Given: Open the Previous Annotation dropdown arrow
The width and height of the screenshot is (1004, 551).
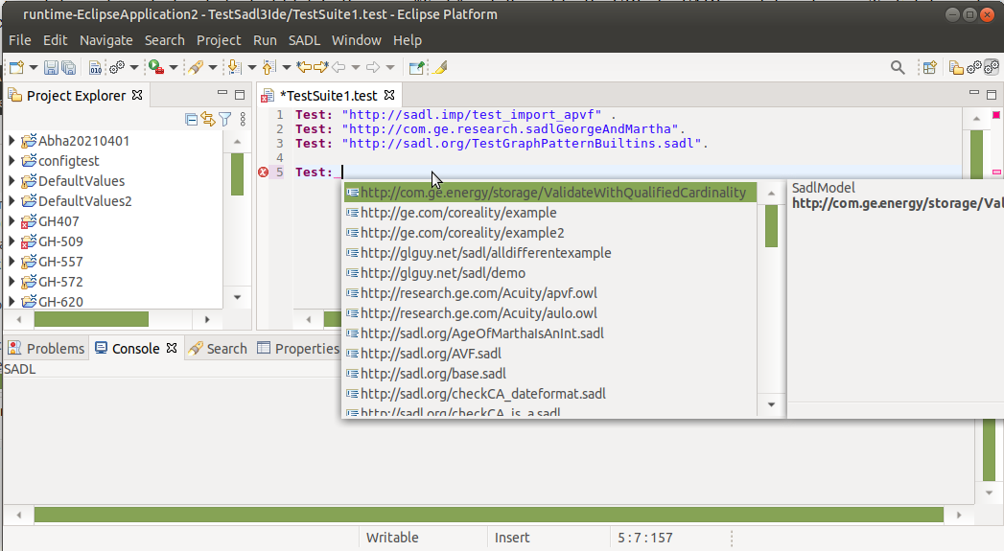Looking at the screenshot, I should point(286,67).
